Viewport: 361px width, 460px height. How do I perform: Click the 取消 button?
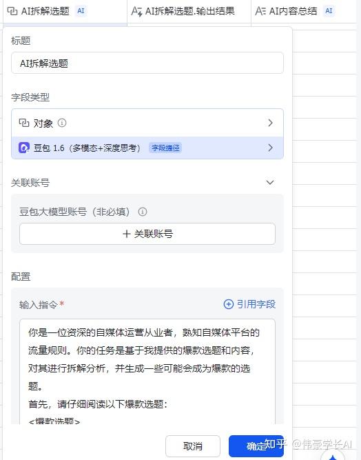coord(193,446)
